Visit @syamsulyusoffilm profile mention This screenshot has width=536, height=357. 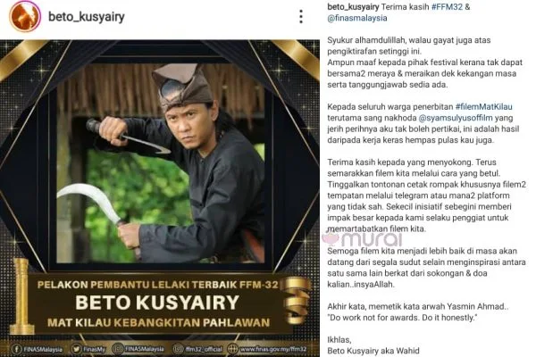tap(456, 118)
